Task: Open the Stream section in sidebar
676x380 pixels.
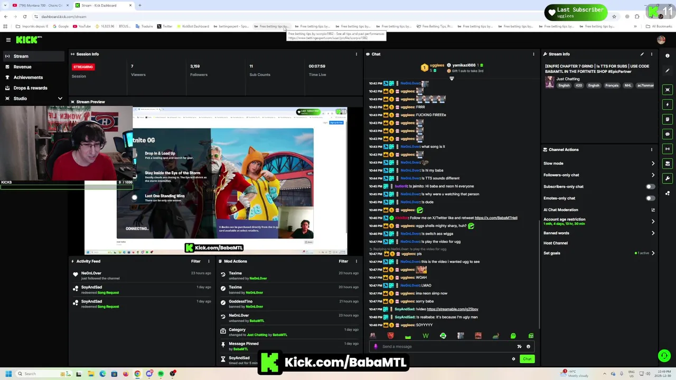Action: click(x=34, y=56)
